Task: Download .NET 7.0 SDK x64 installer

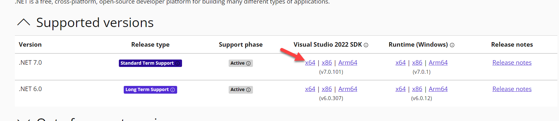Action: 310,63
